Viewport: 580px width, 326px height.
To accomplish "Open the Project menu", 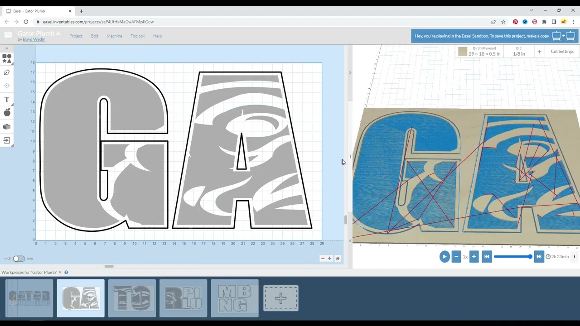I will tap(76, 36).
